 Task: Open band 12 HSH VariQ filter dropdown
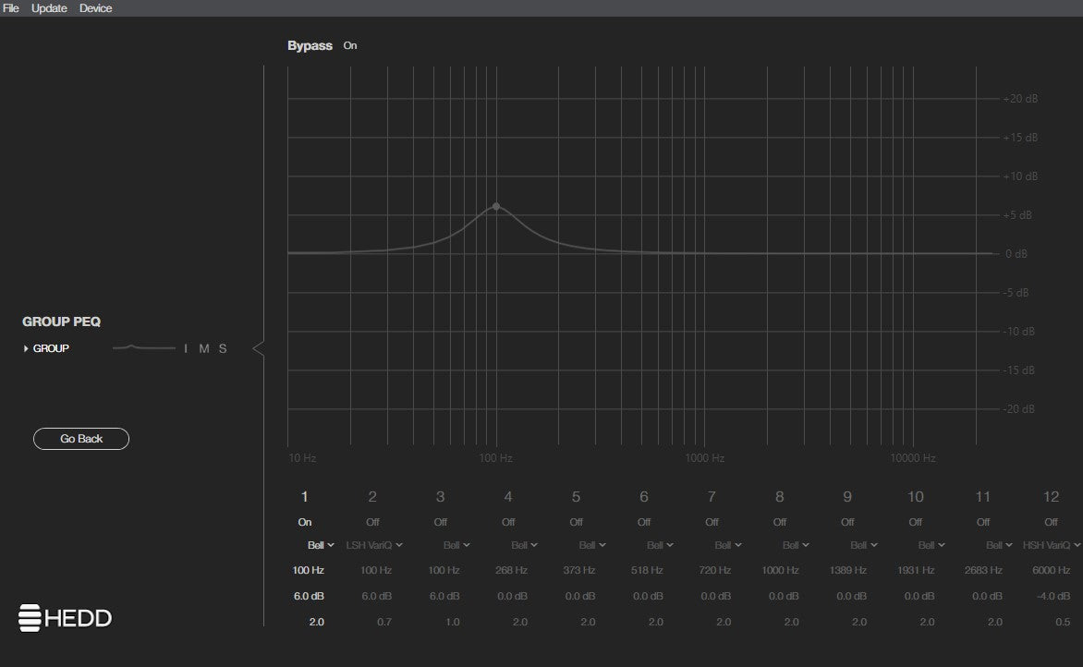coord(1052,545)
